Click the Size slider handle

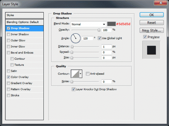point(72,58)
